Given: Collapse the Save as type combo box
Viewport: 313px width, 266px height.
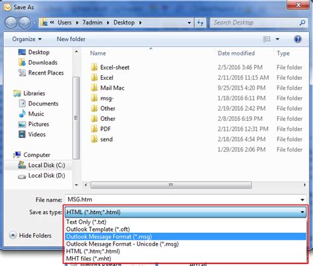Looking at the screenshot, I should 302,212.
